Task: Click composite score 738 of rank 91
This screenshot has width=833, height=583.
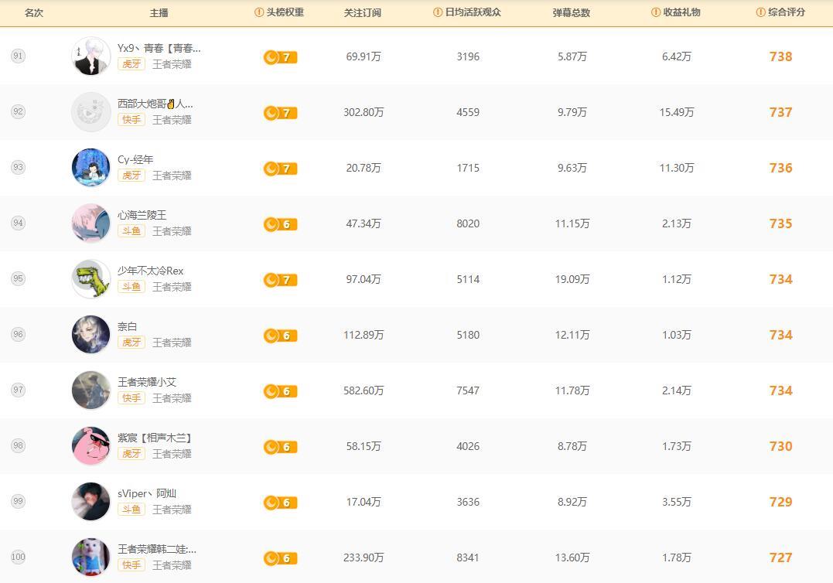Action: pos(780,56)
